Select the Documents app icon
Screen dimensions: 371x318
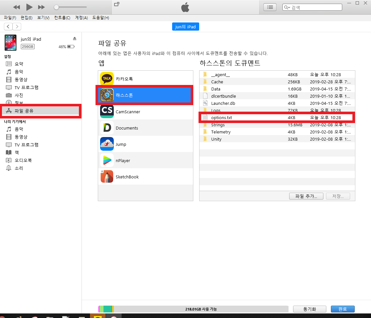coord(107,128)
